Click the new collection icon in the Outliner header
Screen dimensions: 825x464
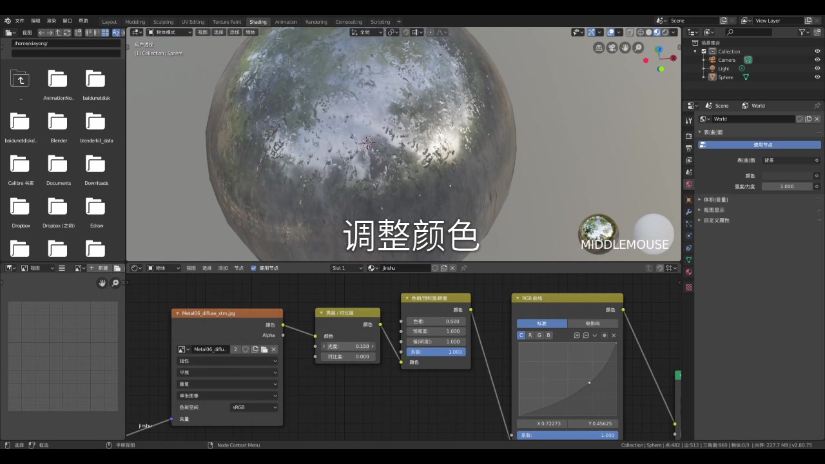tap(817, 32)
